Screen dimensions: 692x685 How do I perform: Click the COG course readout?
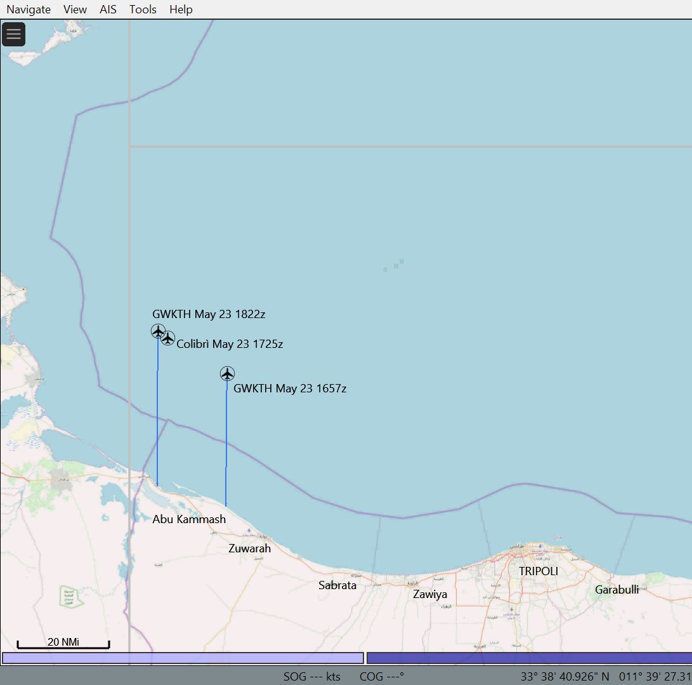381,677
